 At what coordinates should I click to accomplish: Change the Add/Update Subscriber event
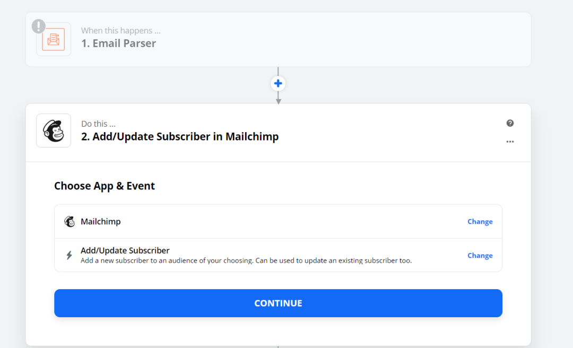pos(480,256)
